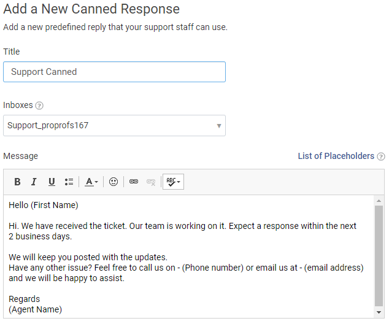The width and height of the screenshot is (389, 321).
Task: Open the spell check ABC dropdown
Action: [173, 182]
